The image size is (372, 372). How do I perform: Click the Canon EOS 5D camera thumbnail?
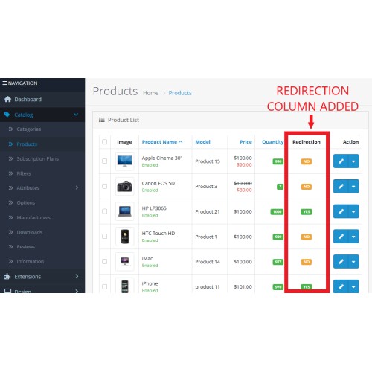click(x=125, y=186)
